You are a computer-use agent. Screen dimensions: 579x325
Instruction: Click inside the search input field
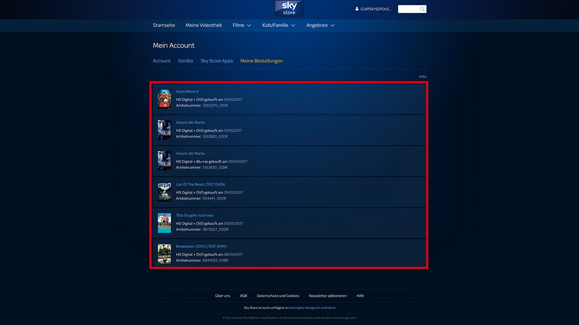coord(408,9)
